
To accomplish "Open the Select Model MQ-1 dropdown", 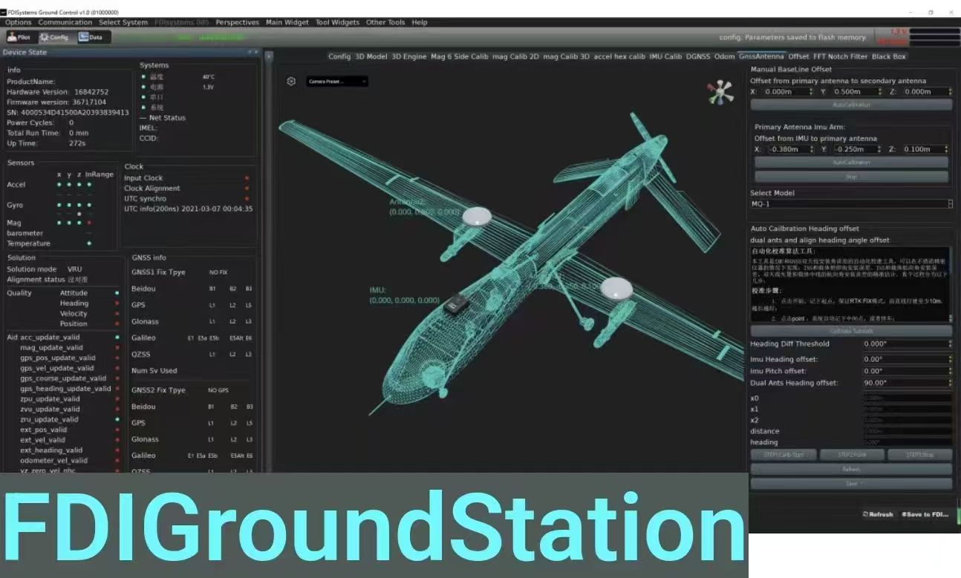I will pos(851,204).
